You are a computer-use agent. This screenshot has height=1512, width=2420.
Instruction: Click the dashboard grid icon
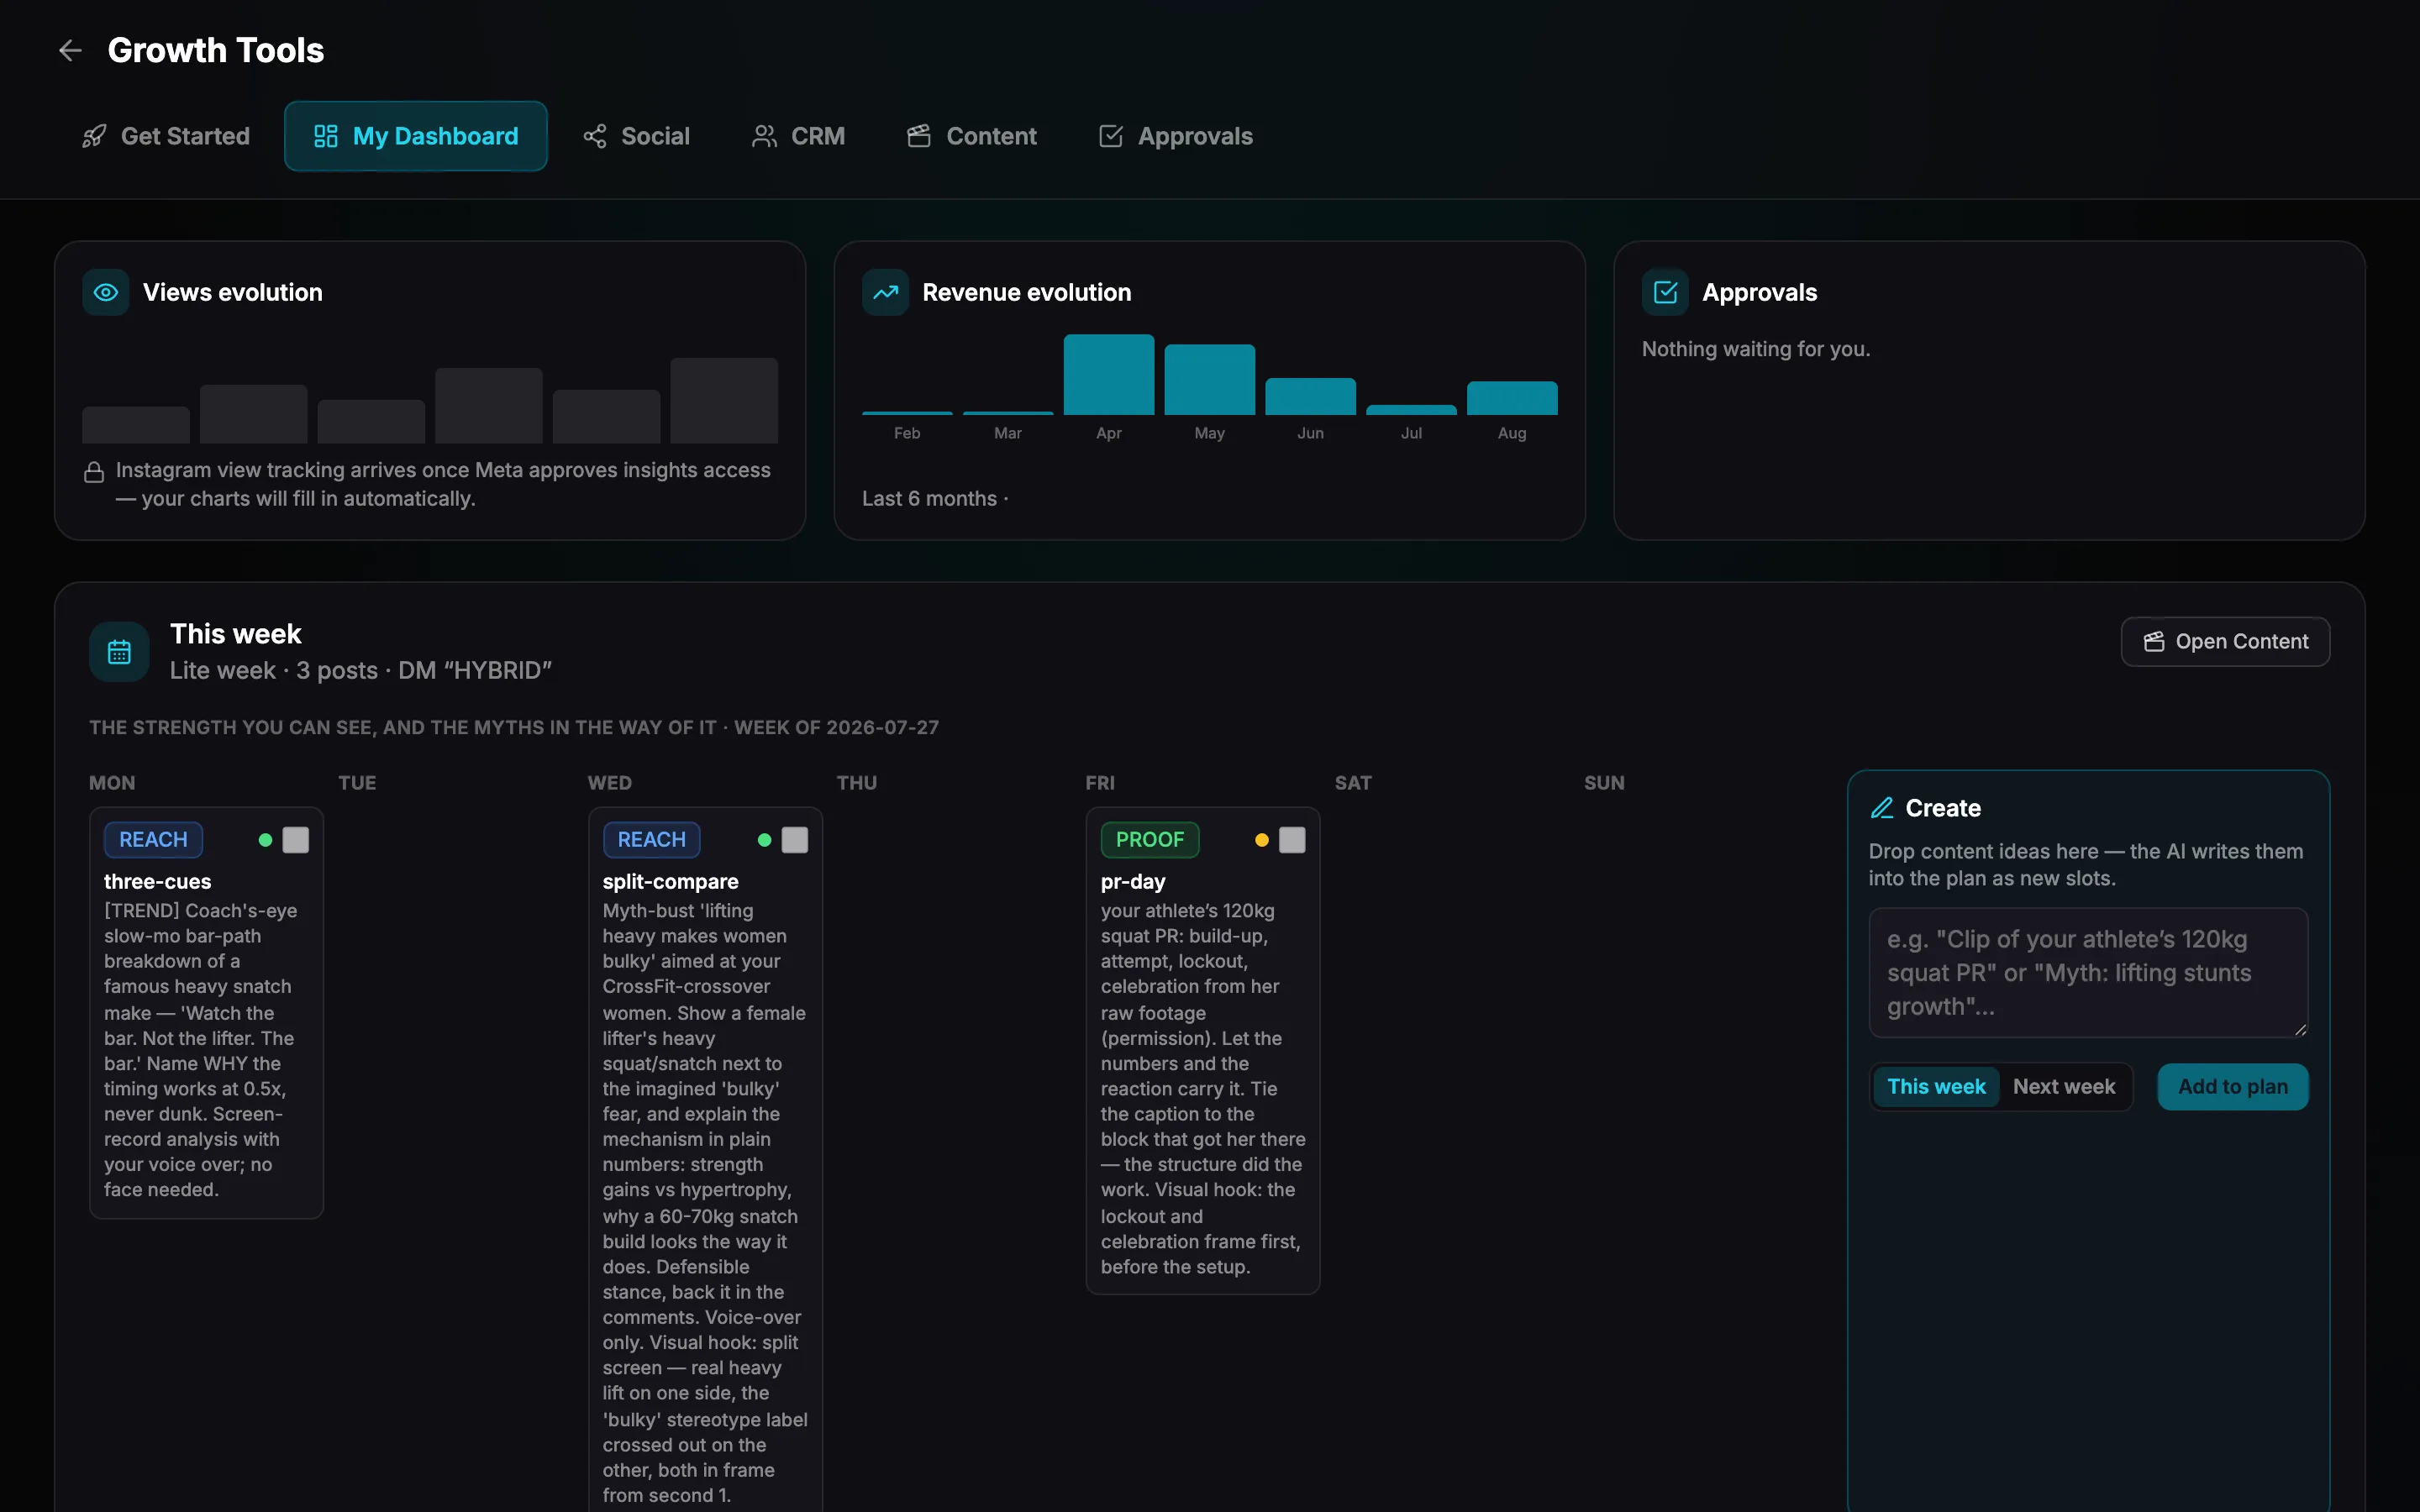pos(326,136)
